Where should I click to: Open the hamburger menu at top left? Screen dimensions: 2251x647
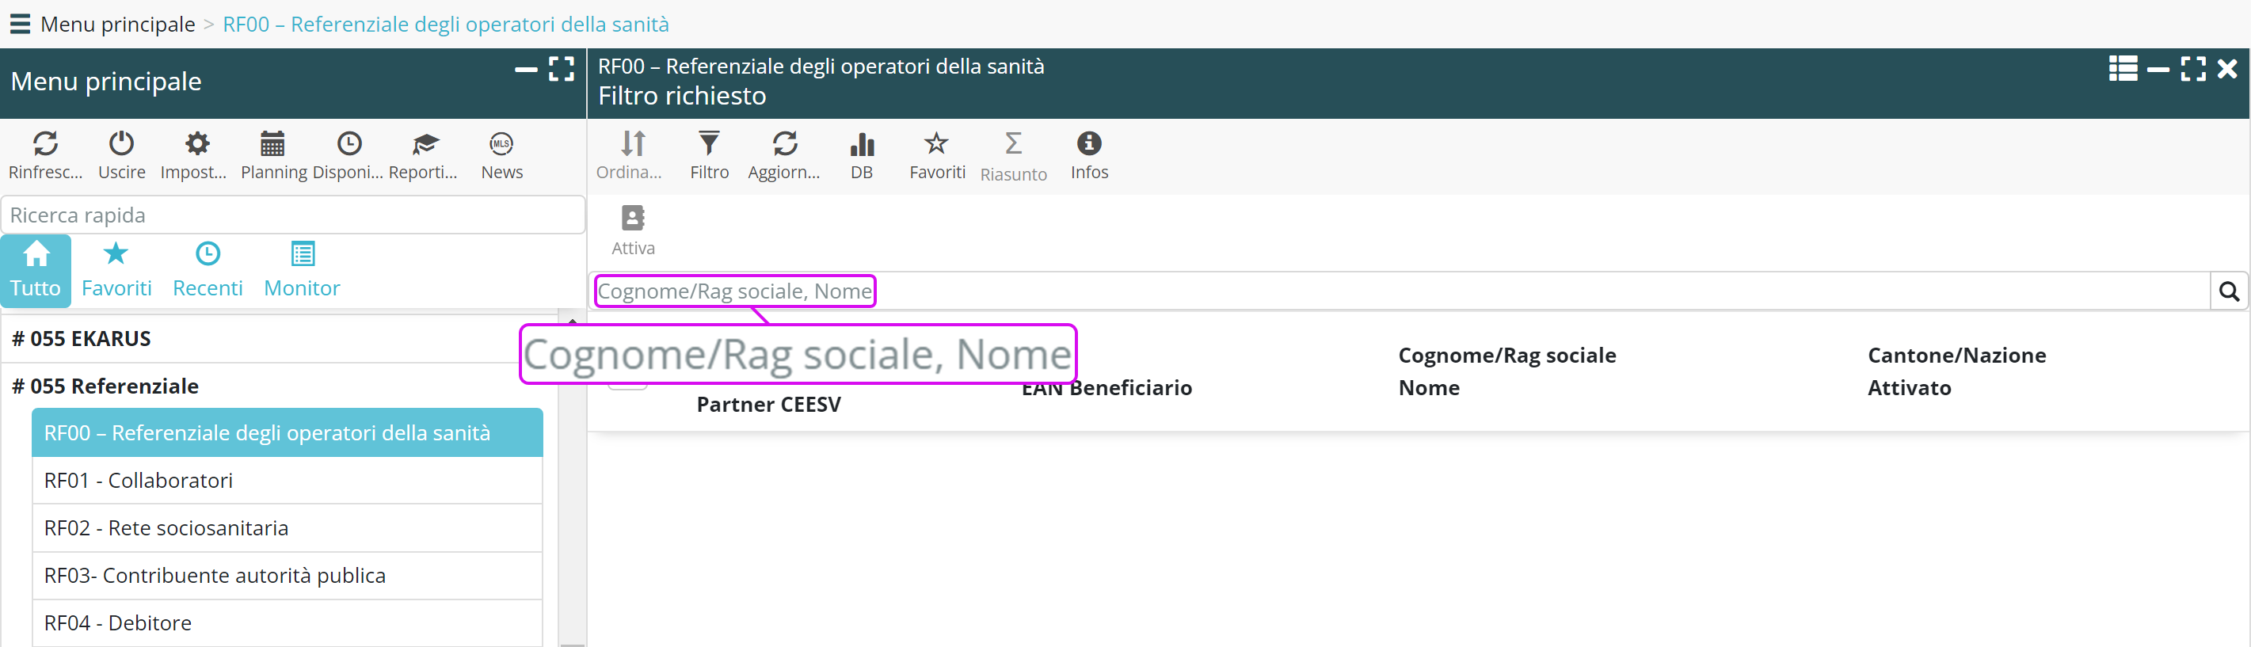pos(19,24)
